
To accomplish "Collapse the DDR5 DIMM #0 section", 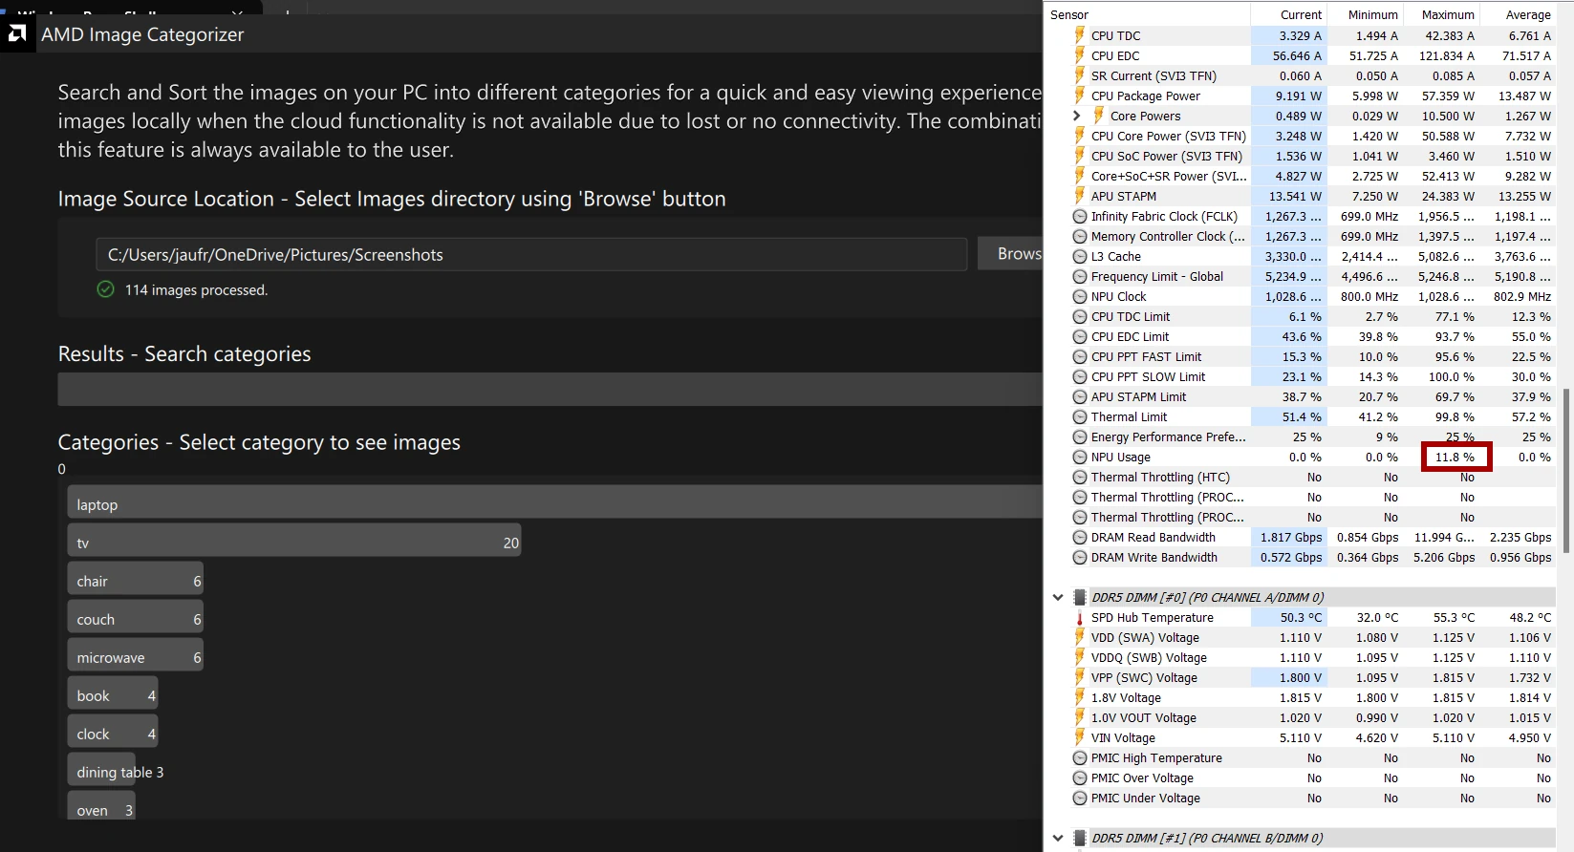I will click(x=1058, y=598).
